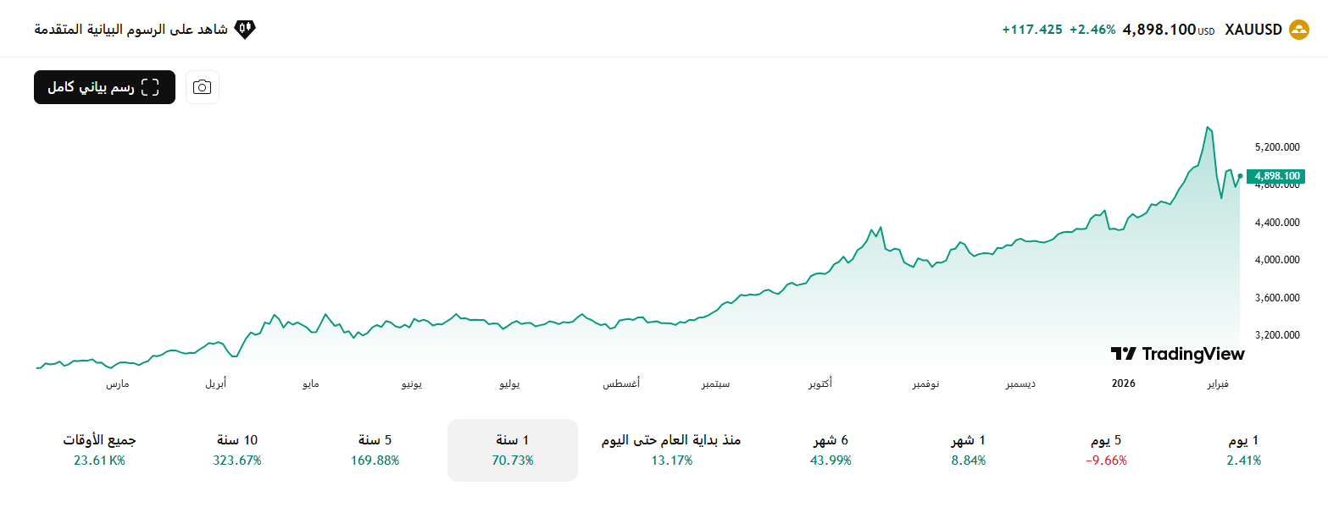Click the TradingView diamond logo near the advanced charts text
This screenshot has width=1328, height=513.
point(246,28)
